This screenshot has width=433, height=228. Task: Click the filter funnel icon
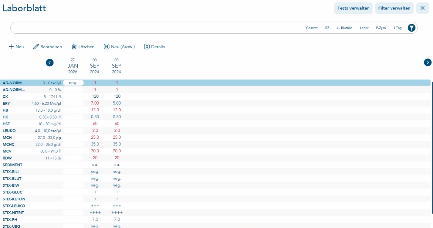pyautogui.click(x=411, y=28)
